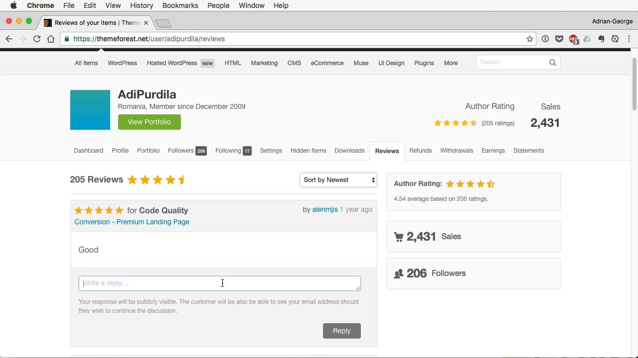
Task: Open the Sort by Newest dropdown
Action: point(338,180)
